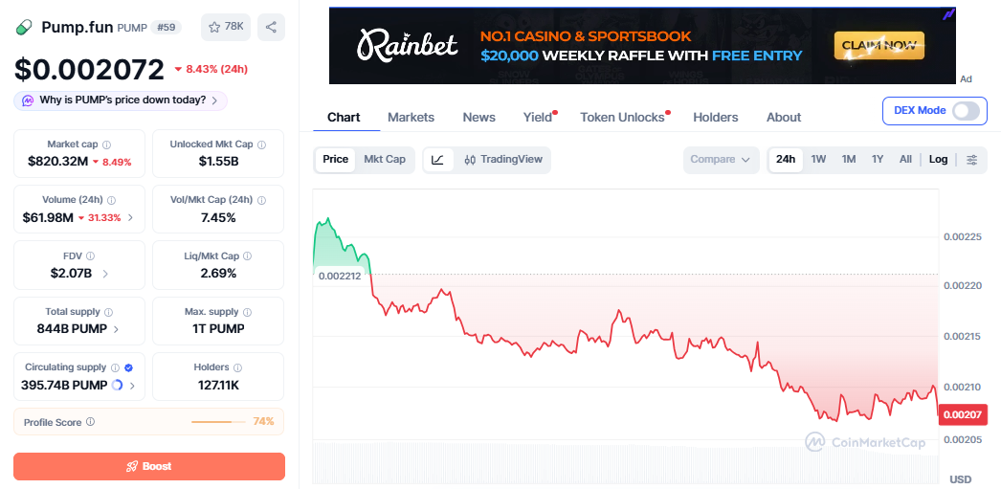
Task: Open the Holders tab
Action: pos(716,118)
